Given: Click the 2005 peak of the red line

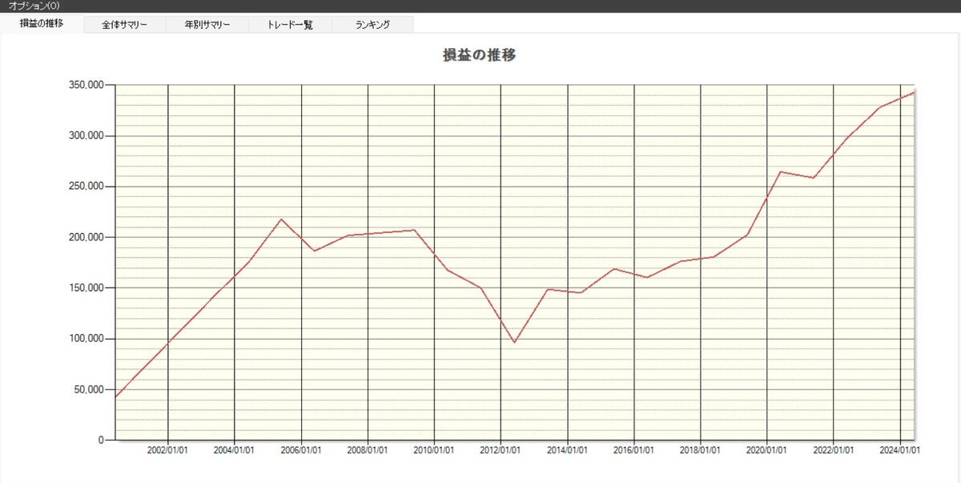Looking at the screenshot, I should coord(281,219).
